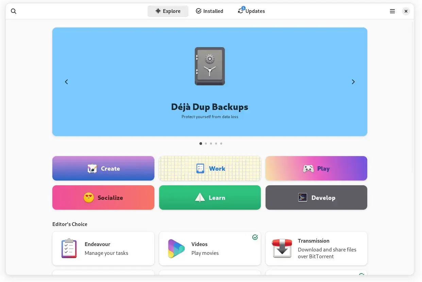Show next featured app in carousel
422x282 pixels.
(353, 82)
